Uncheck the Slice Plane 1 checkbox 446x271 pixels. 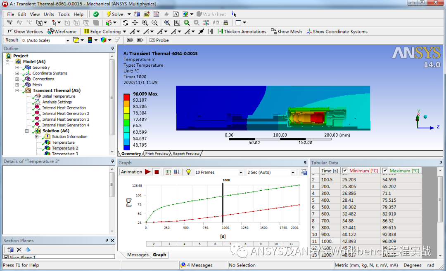pos(6,257)
